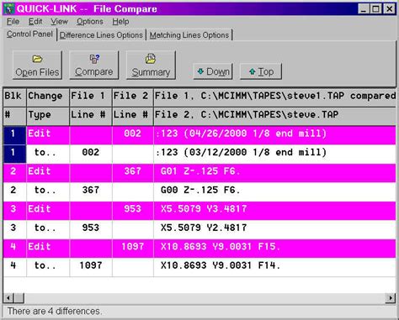This screenshot has height=320, width=399.
Task: Click the Compare documents icon
Action: tap(94, 59)
